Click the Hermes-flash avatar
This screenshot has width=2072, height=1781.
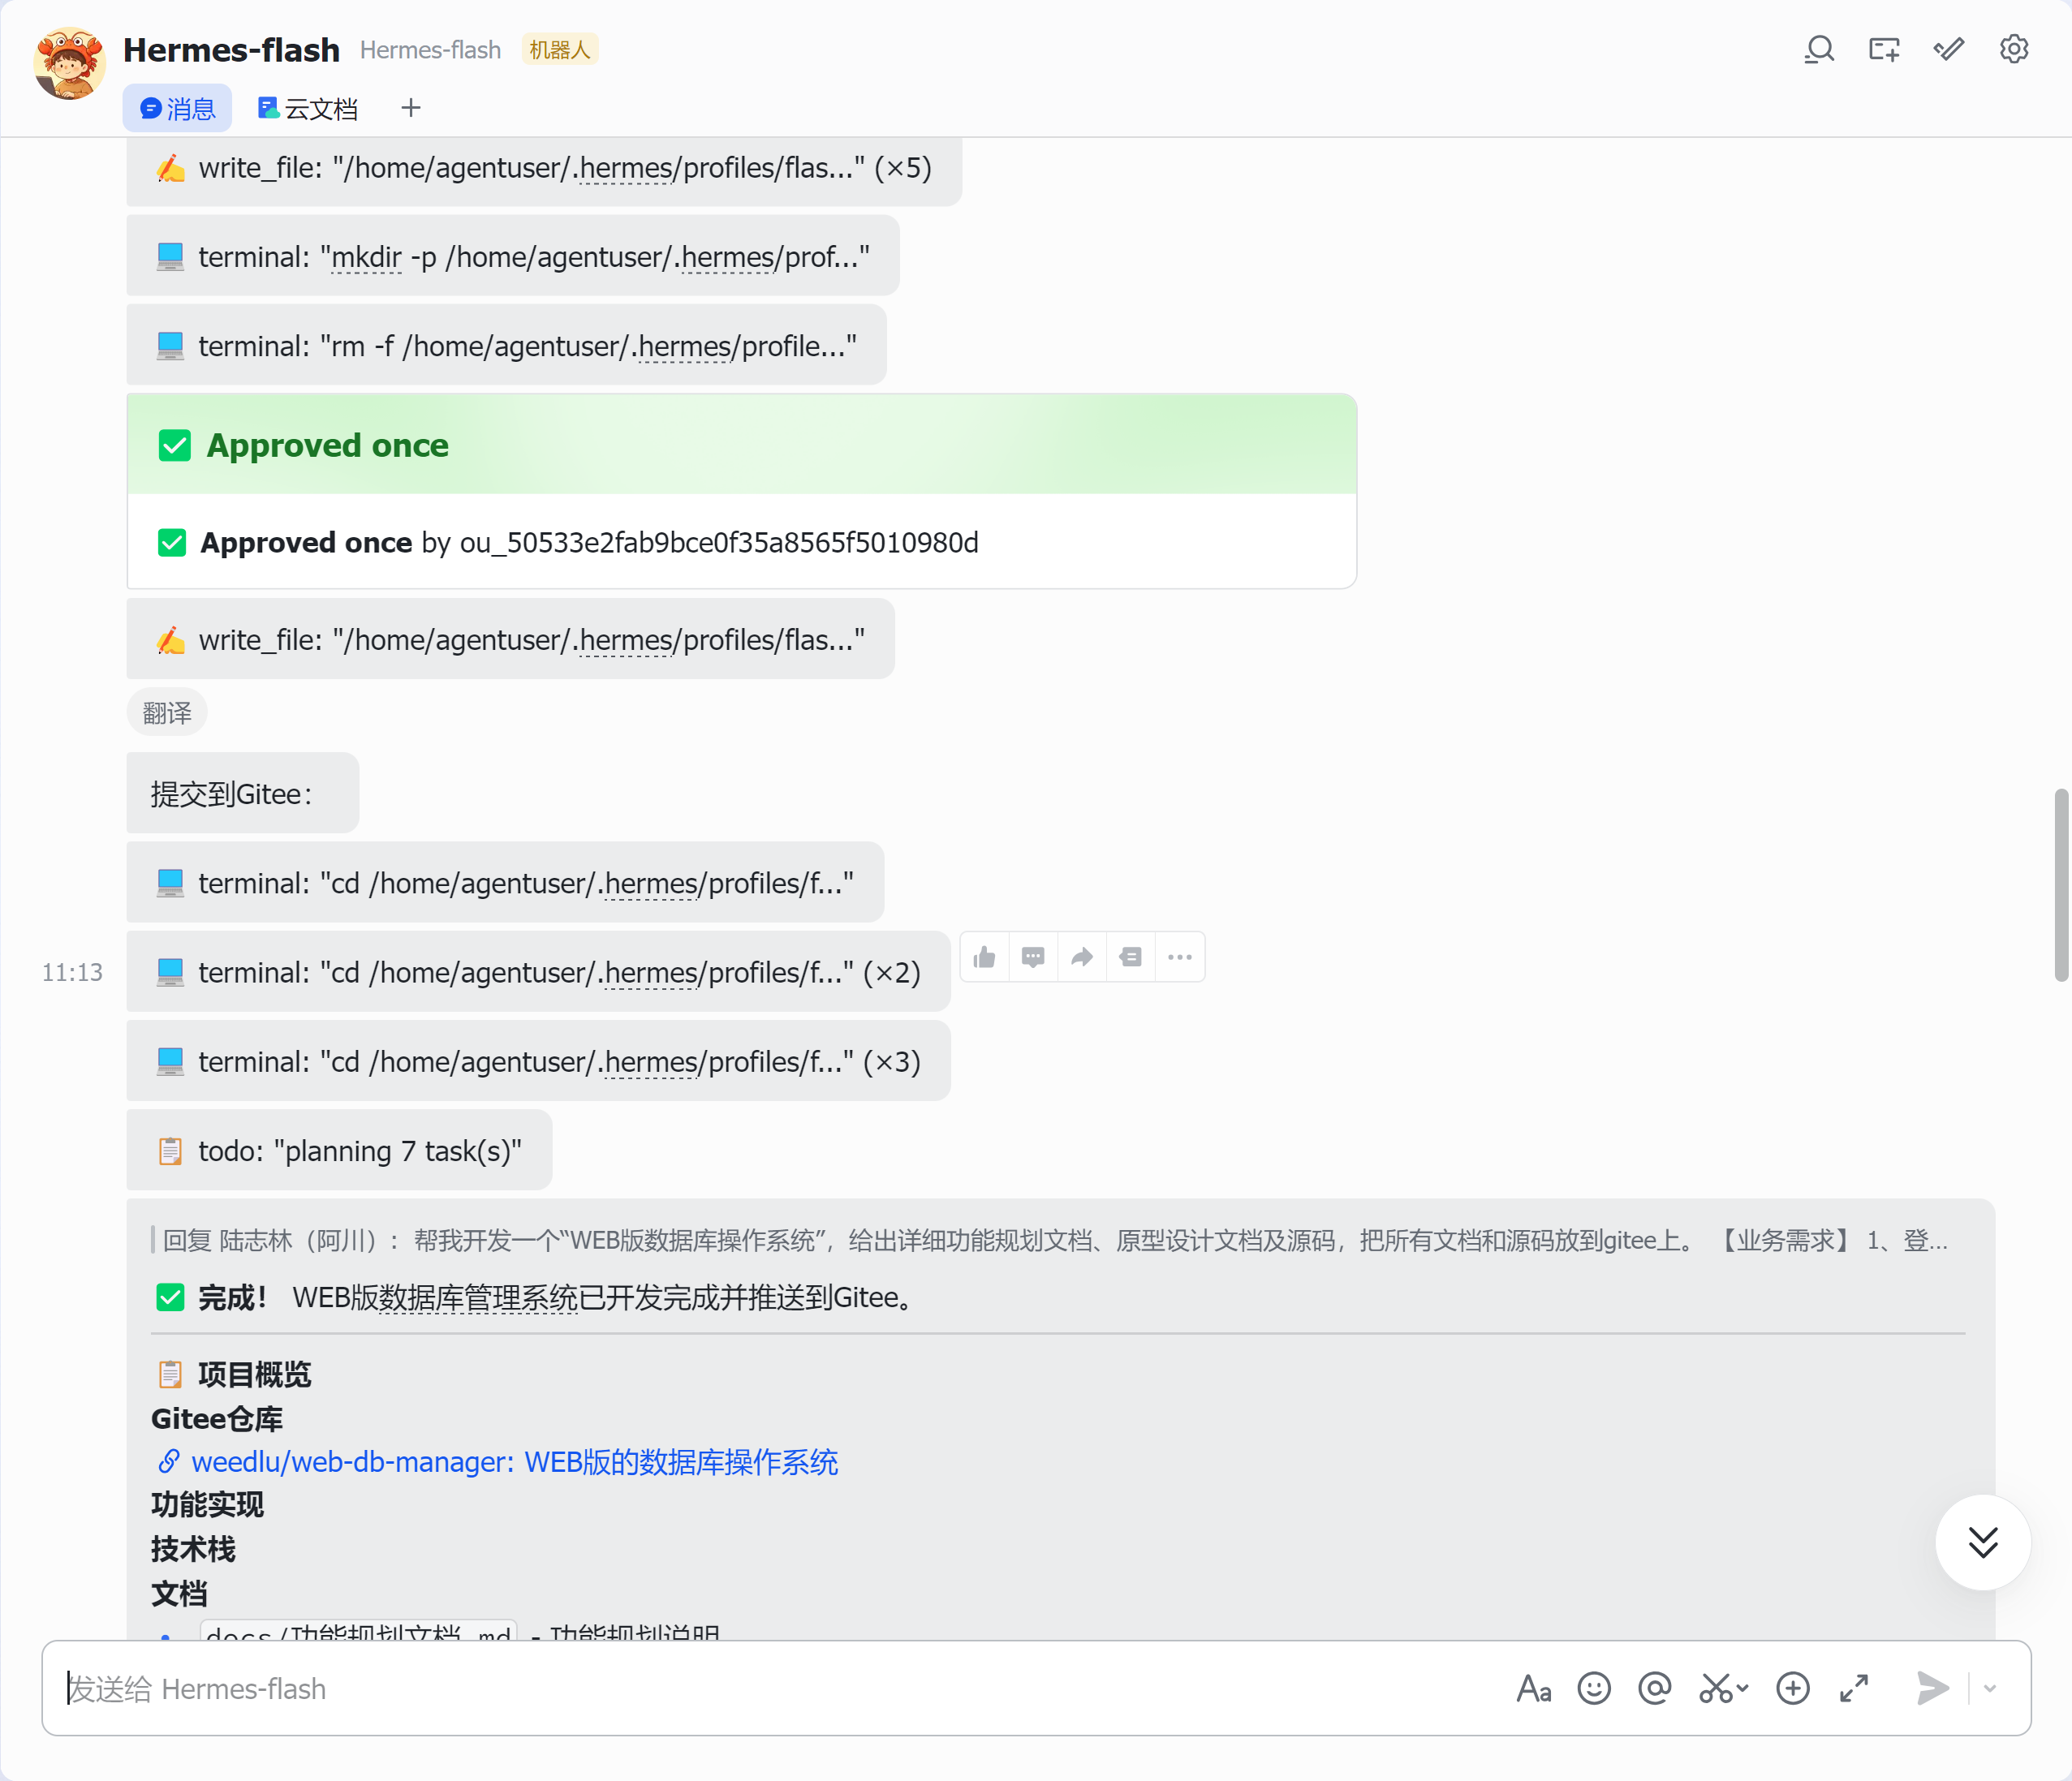[69, 63]
